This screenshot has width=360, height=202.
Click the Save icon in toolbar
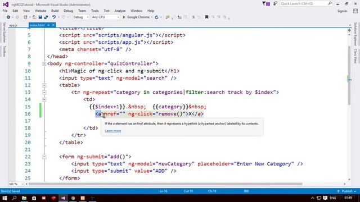pyautogui.click(x=40, y=17)
